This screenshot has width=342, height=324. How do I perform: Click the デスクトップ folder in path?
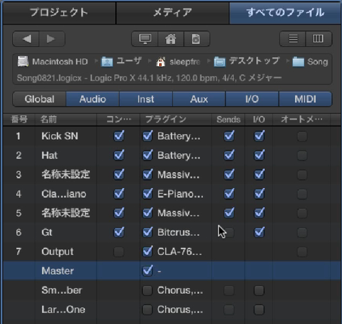tap(247, 62)
